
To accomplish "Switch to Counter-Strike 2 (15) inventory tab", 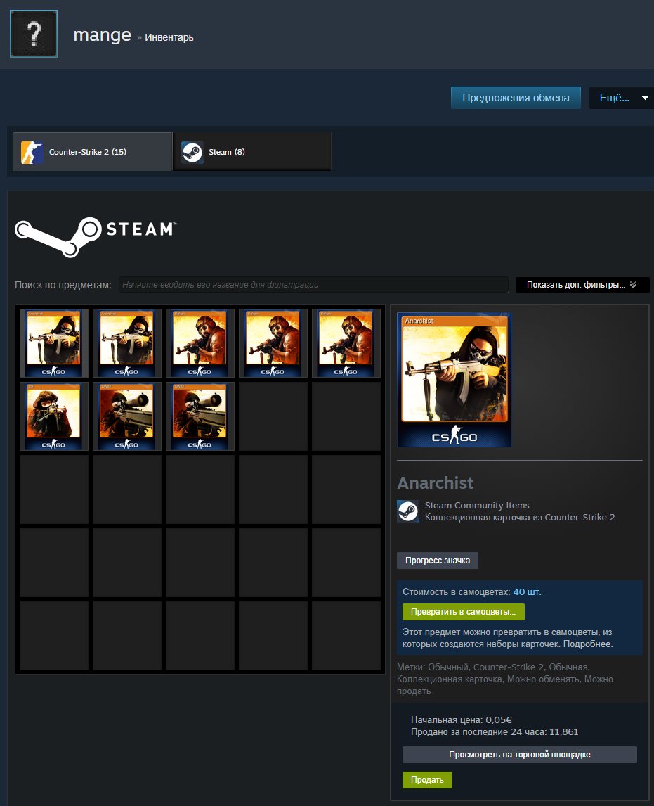I will (93, 152).
